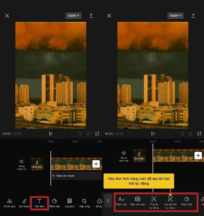Click the 00:02 ruler mark in right timeline
This screenshot has height=216, width=204.
[x=177, y=141]
